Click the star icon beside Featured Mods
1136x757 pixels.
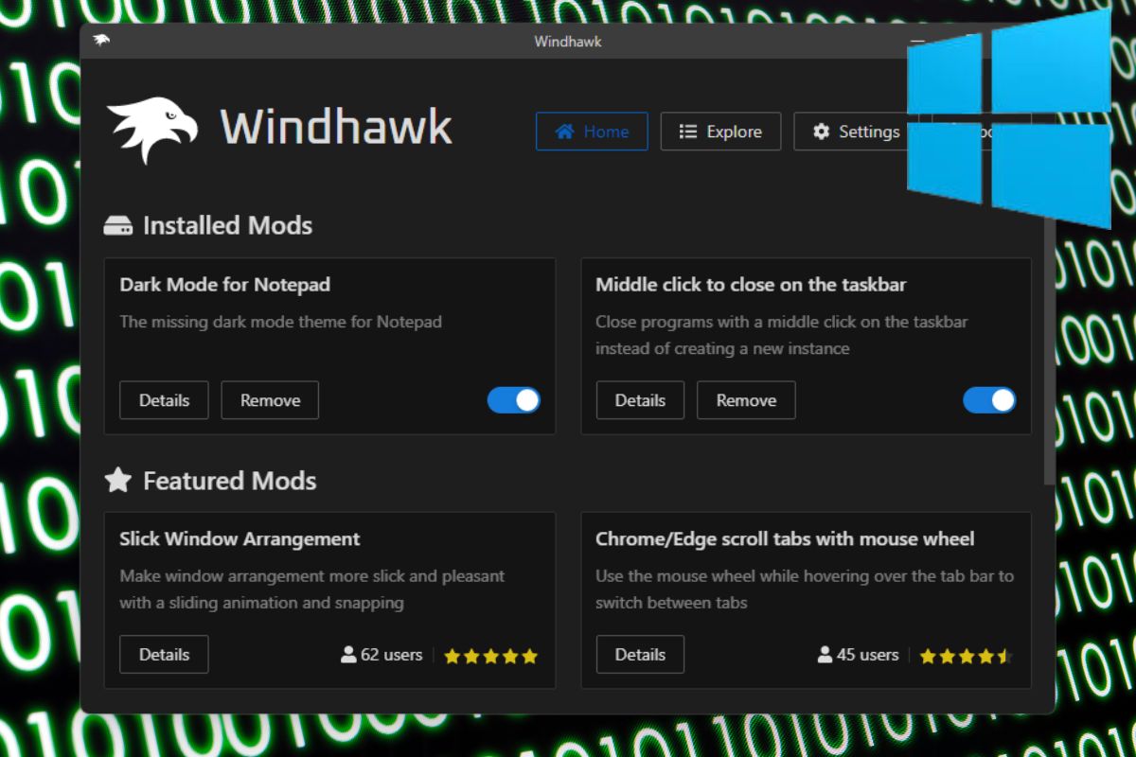click(117, 481)
